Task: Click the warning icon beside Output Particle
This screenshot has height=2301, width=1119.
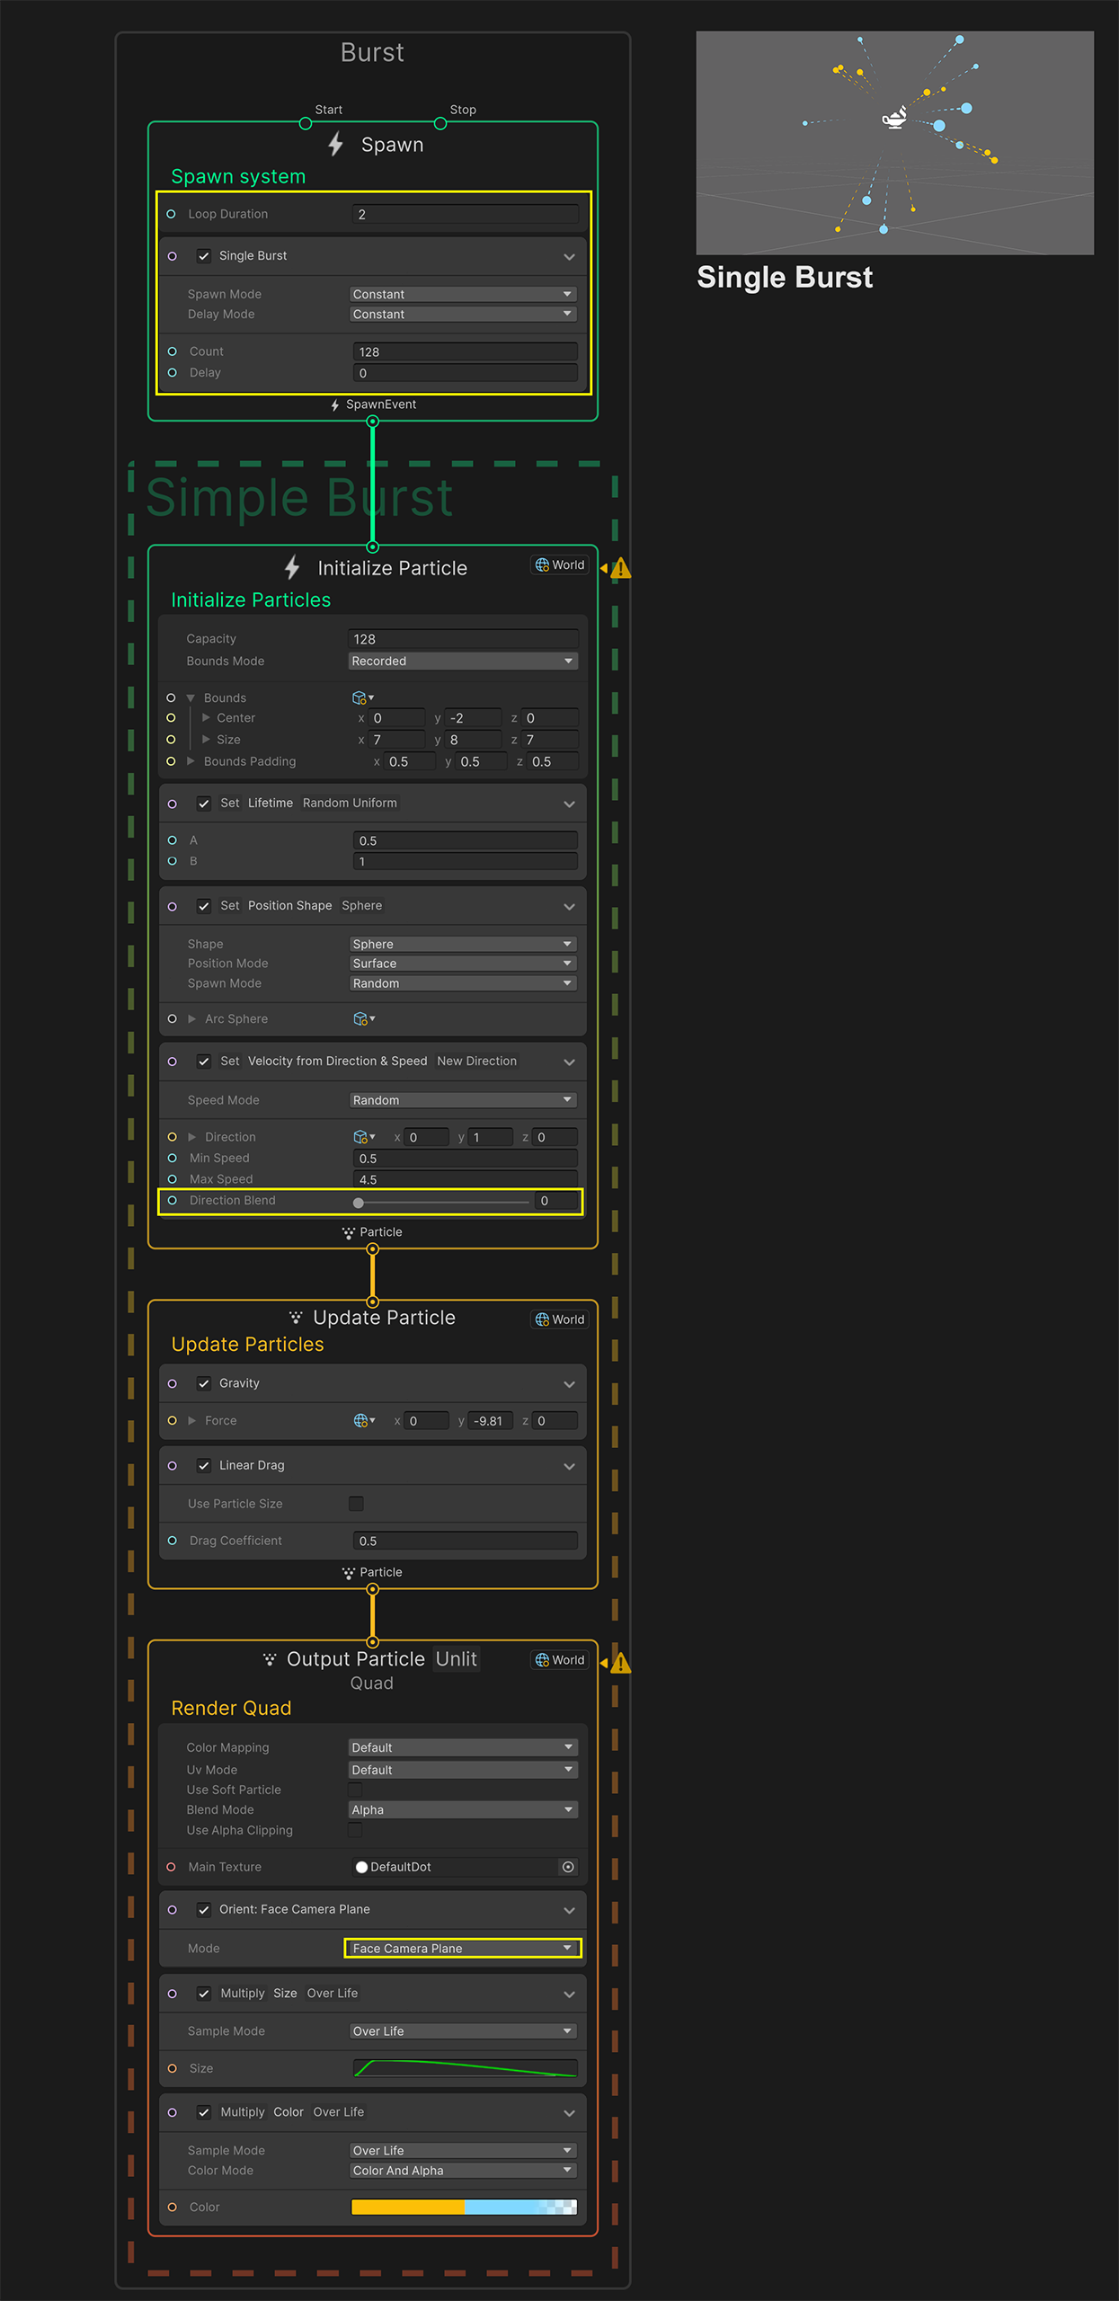Action: [620, 1664]
